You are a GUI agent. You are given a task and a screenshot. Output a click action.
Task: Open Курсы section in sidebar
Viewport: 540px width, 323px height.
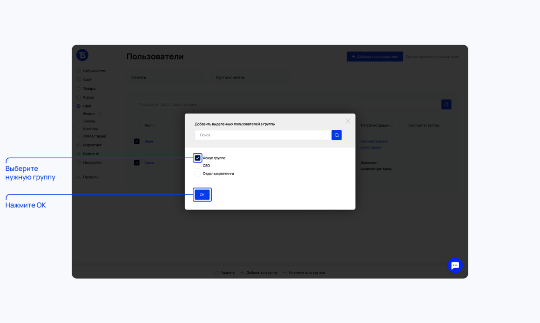[x=88, y=97]
